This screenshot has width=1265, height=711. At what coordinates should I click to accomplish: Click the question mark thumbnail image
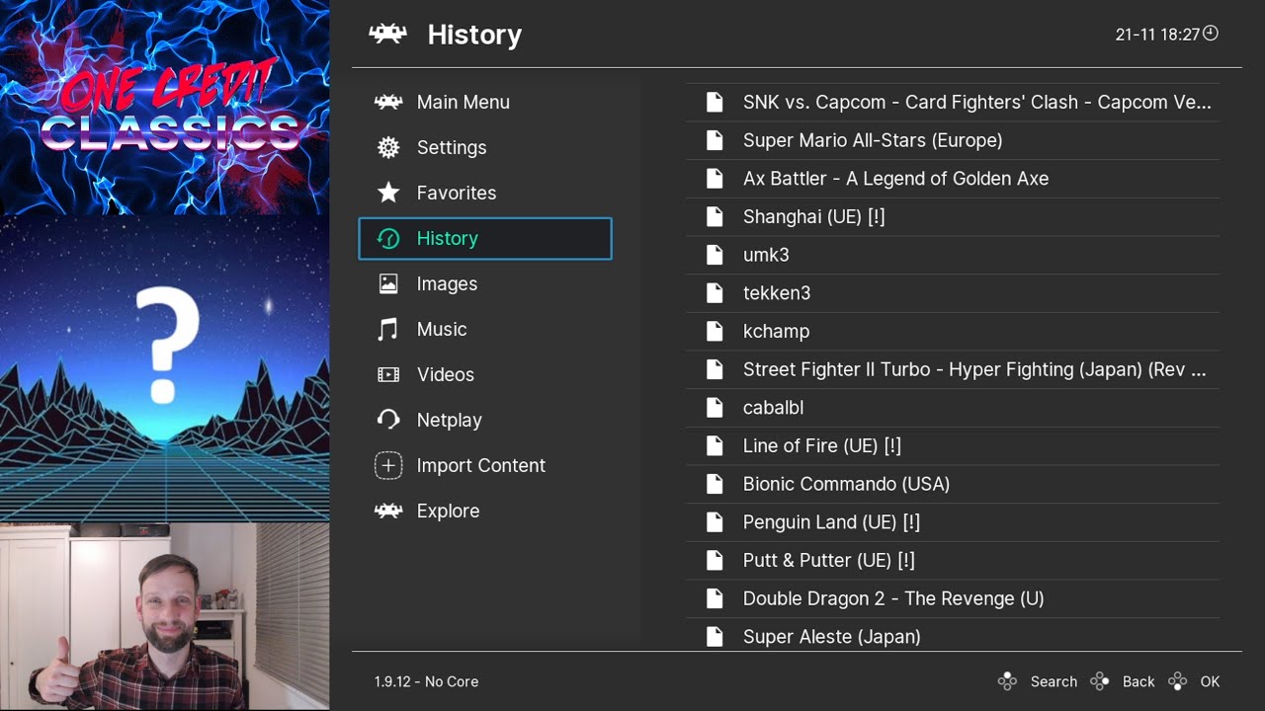point(165,346)
